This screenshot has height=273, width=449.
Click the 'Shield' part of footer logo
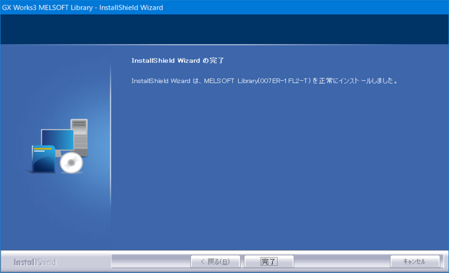coord(46,262)
